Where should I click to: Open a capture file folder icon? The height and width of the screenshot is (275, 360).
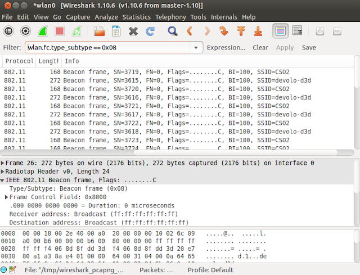(x=99, y=31)
